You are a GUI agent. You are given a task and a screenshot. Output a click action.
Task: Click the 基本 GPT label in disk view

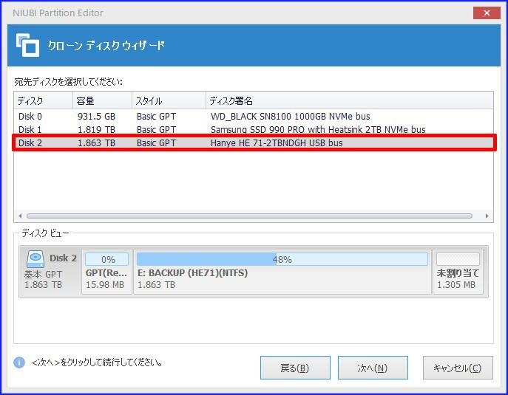click(x=43, y=275)
